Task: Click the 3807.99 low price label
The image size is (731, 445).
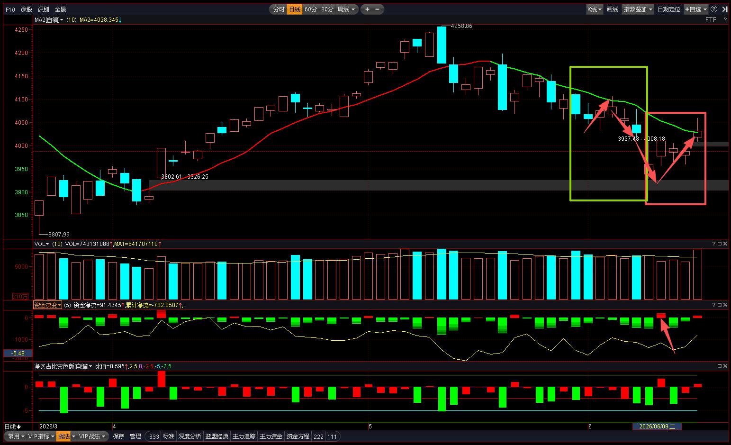Action: 59,234
